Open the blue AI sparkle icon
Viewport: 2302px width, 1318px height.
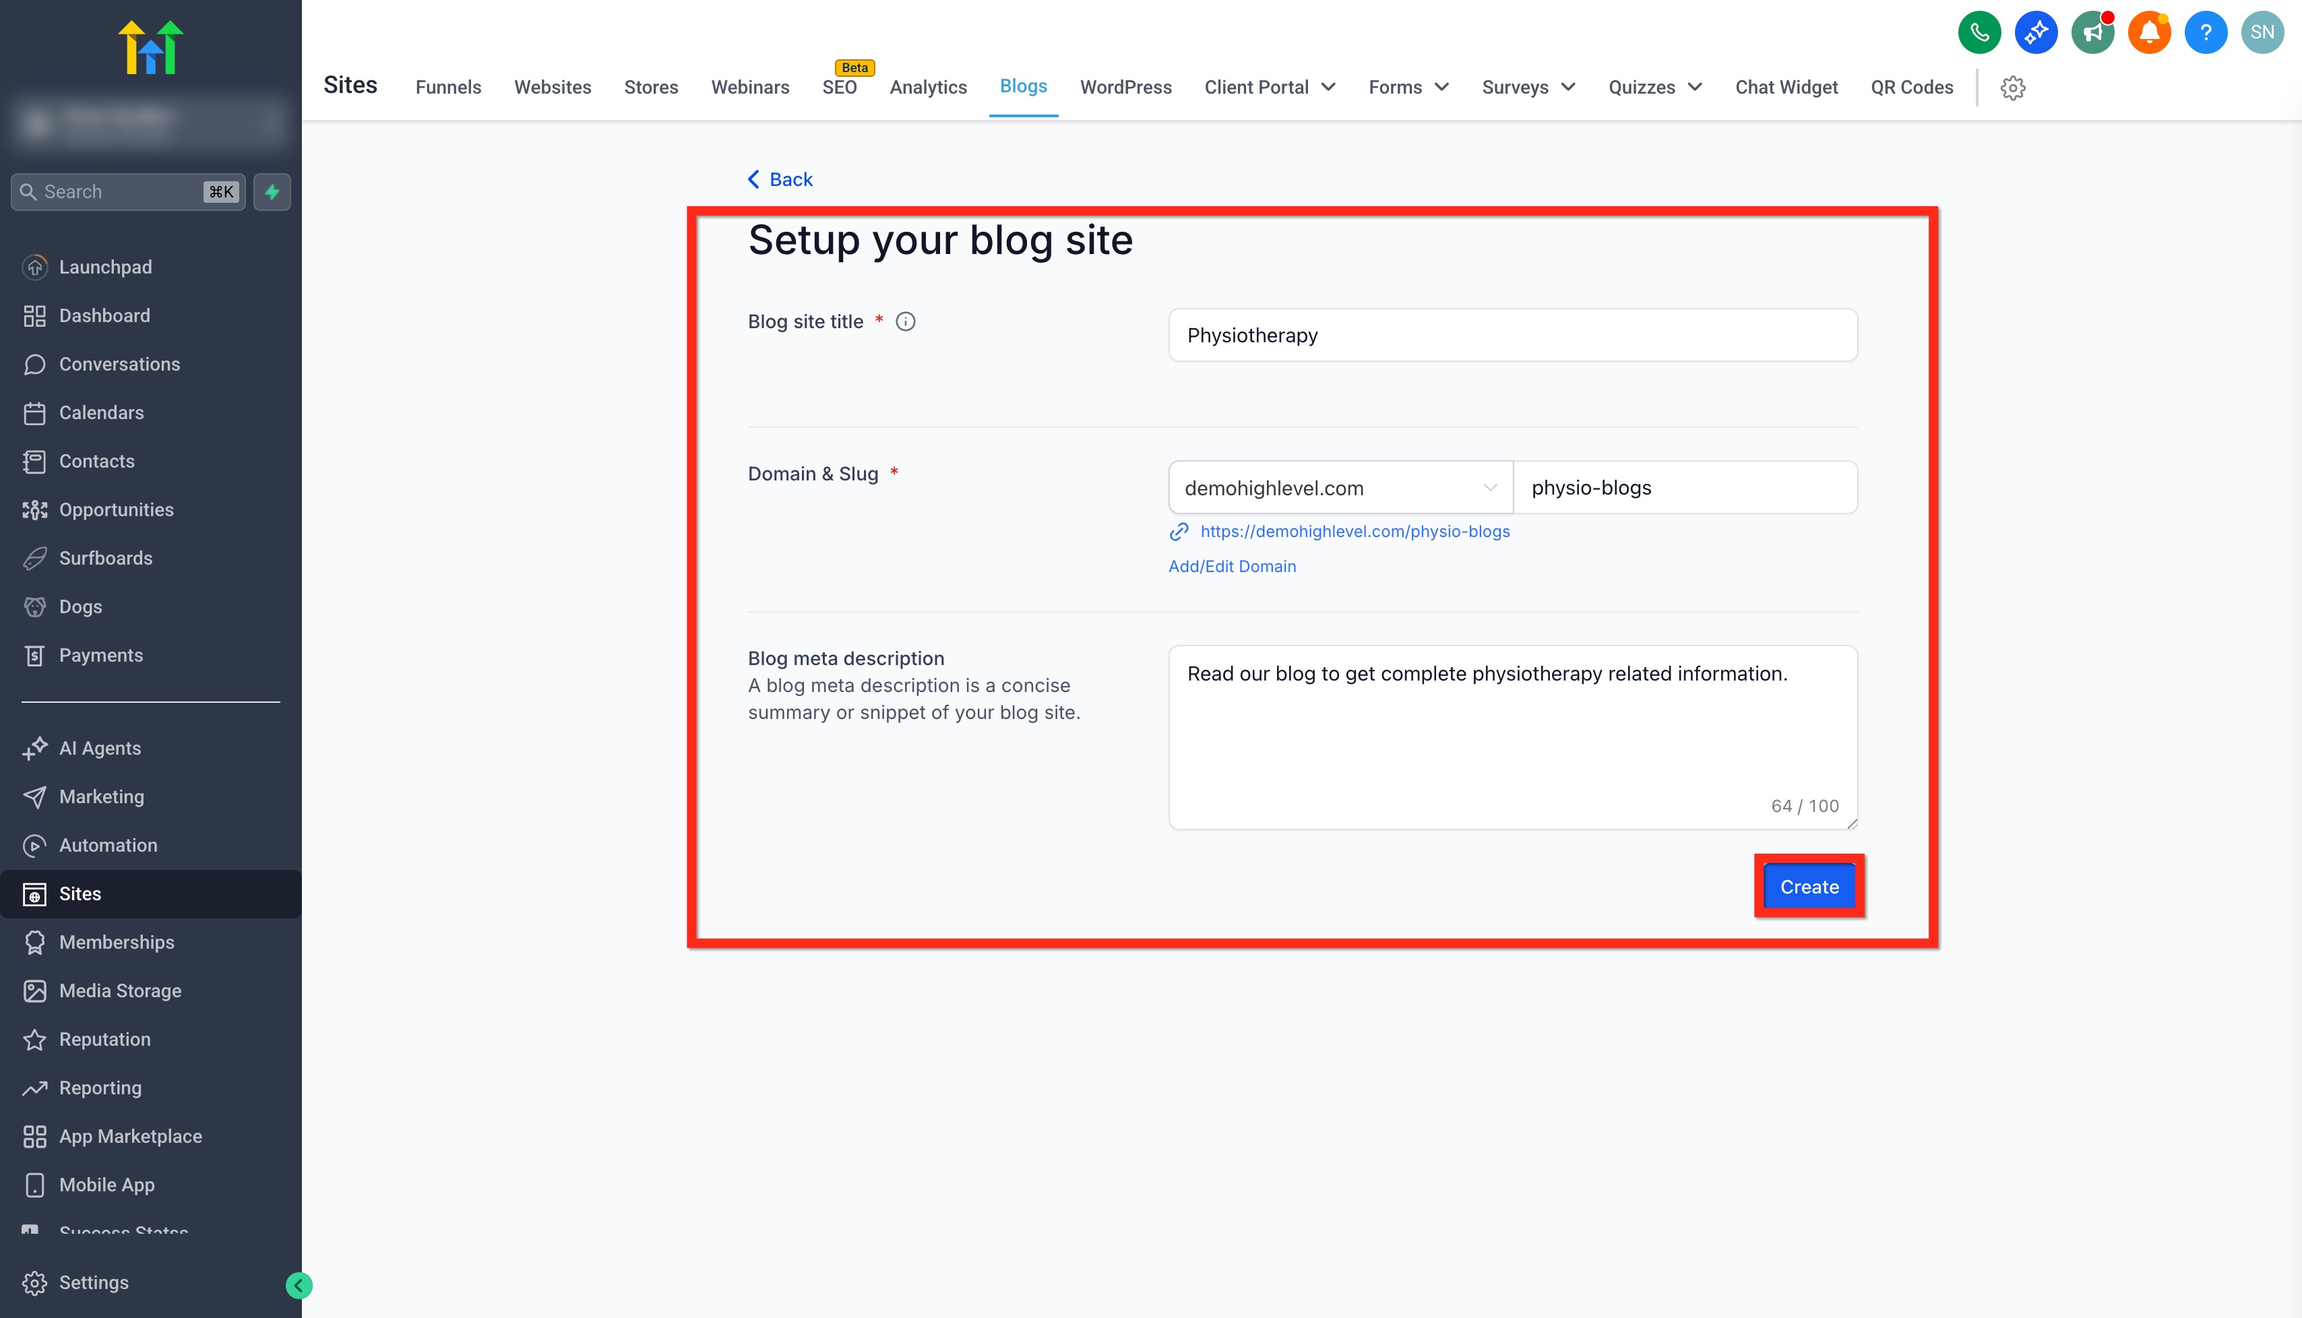click(2035, 32)
